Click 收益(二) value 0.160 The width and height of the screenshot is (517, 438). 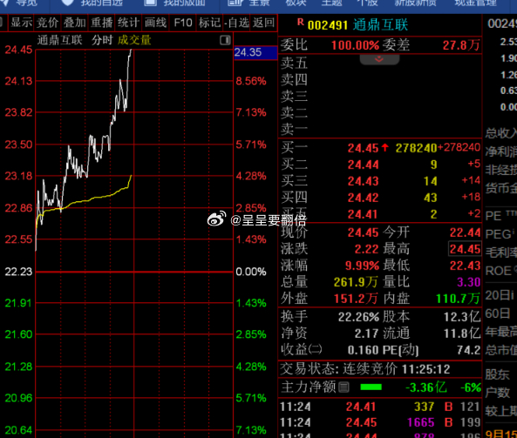tap(363, 350)
